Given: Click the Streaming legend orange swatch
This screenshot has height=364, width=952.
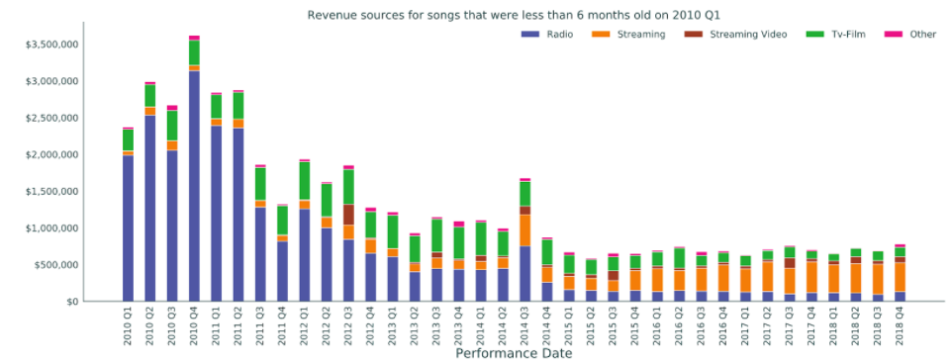Looking at the screenshot, I should click(x=601, y=35).
